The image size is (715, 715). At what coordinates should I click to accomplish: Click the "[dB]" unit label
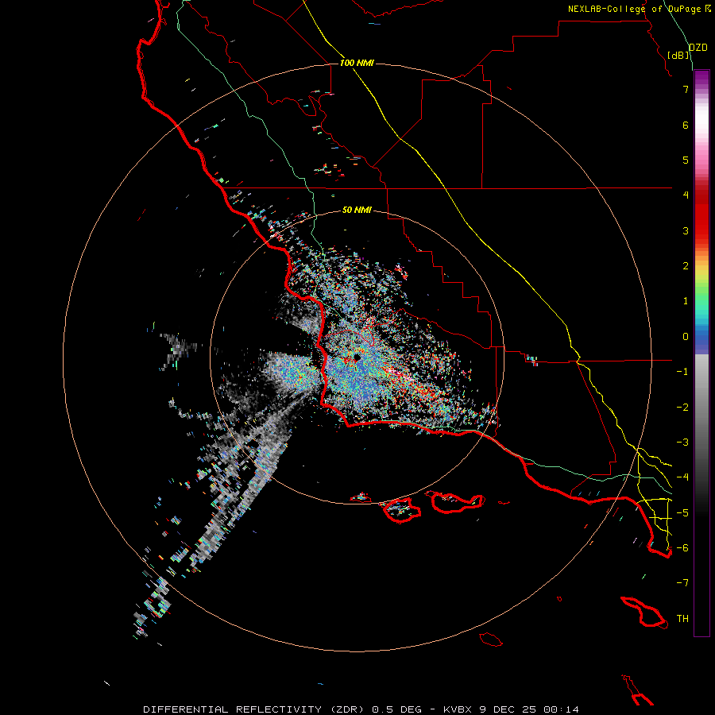pyautogui.click(x=678, y=55)
